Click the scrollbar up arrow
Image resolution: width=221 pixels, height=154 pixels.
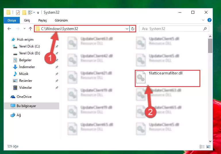210,37
